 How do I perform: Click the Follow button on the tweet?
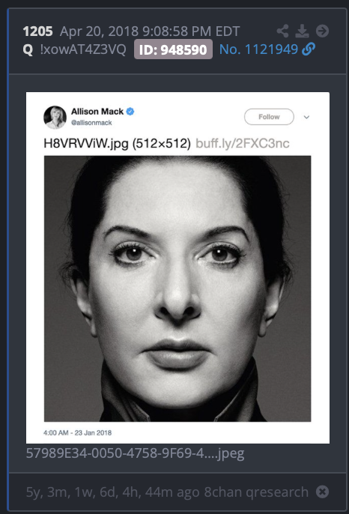[269, 117]
